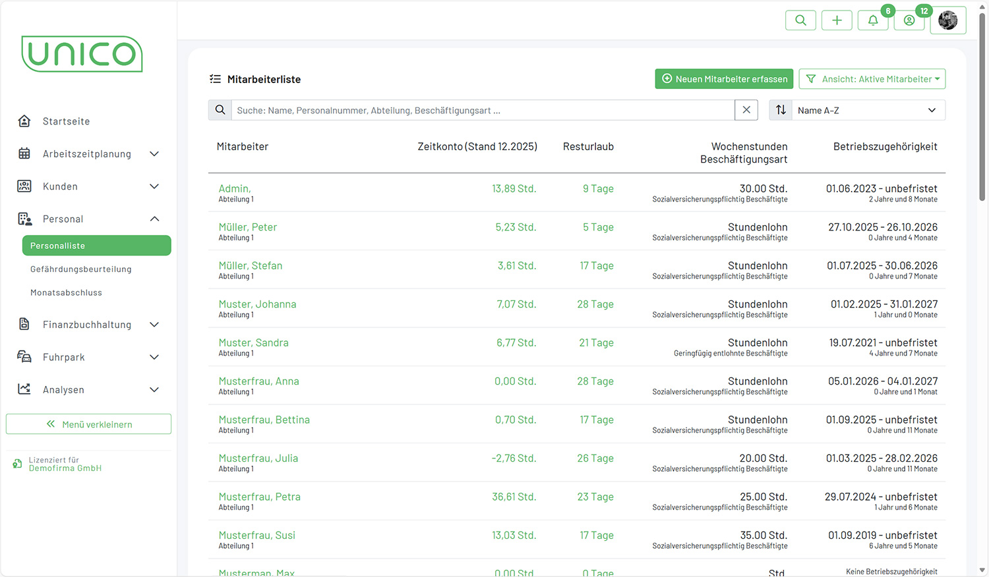
Task: Open notifications bell icon
Action: tap(873, 20)
